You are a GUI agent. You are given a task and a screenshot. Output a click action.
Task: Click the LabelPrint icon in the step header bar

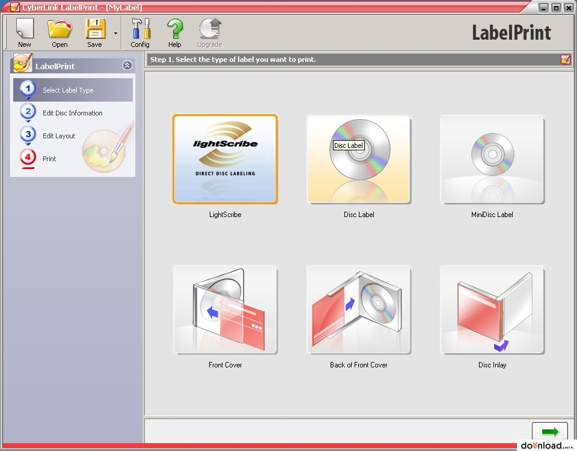tap(566, 60)
